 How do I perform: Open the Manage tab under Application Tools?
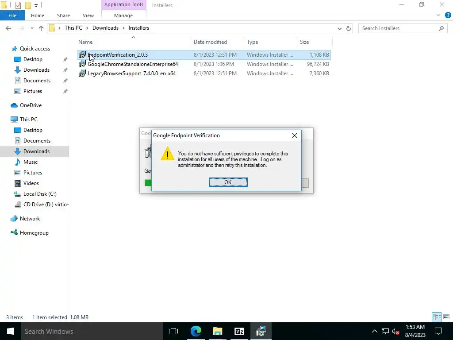pyautogui.click(x=123, y=15)
